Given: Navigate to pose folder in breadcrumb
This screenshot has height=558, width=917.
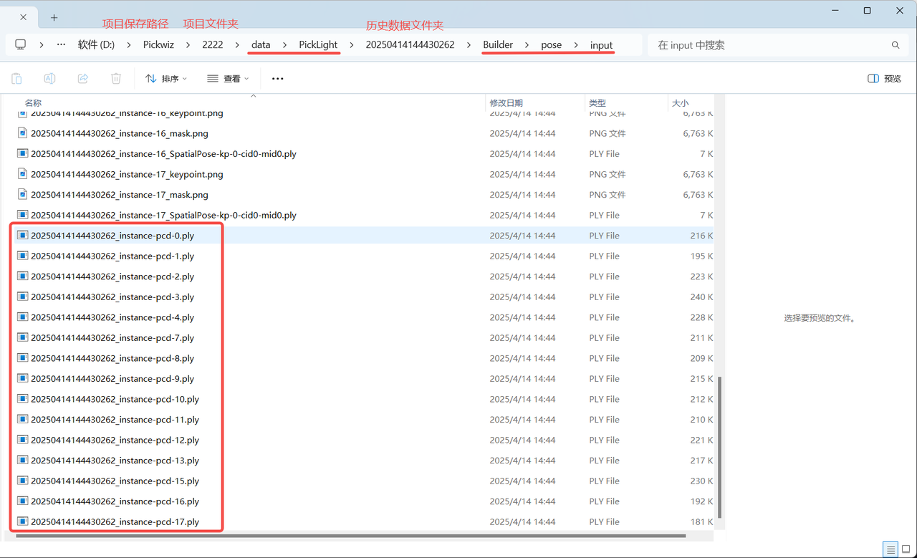Looking at the screenshot, I should click(551, 44).
